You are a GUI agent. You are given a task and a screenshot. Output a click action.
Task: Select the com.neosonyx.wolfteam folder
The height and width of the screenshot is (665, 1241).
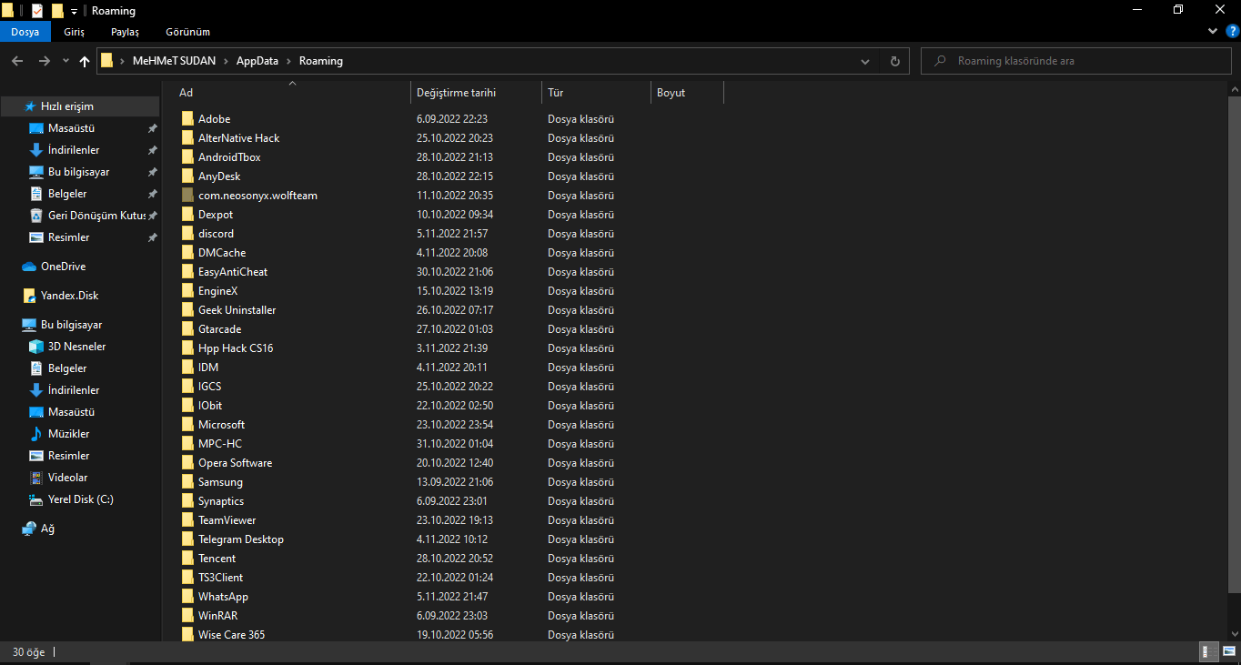pos(257,196)
